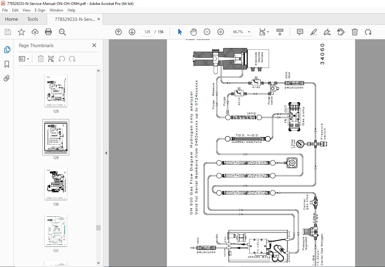This screenshot has height=267, width=385.
Task: Open the Sign document tool
Action: click(327, 32)
